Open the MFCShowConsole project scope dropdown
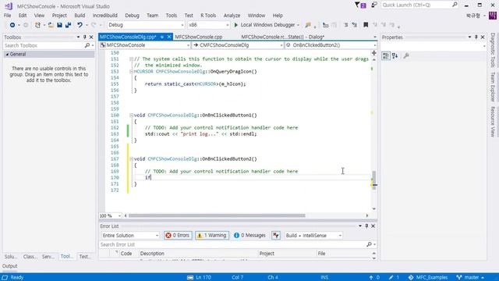 click(145, 45)
